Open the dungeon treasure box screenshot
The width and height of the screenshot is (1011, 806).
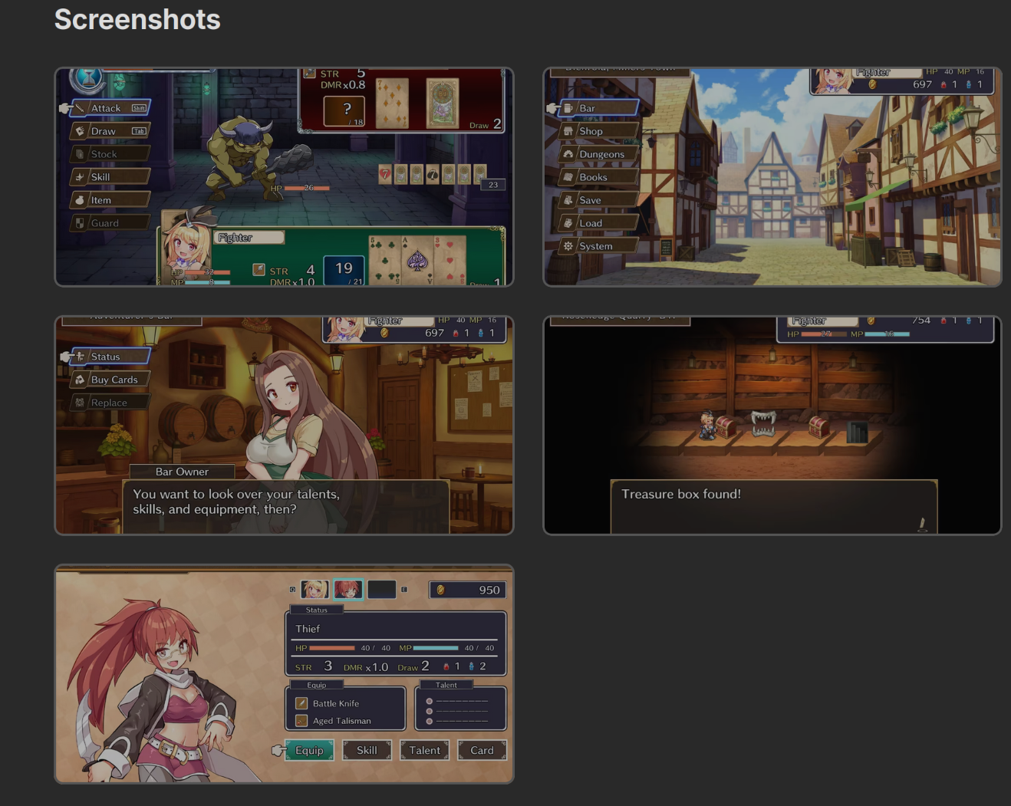point(772,426)
